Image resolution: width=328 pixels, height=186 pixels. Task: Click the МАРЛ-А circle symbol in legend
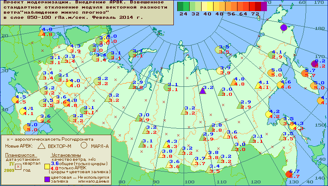pos(84,145)
